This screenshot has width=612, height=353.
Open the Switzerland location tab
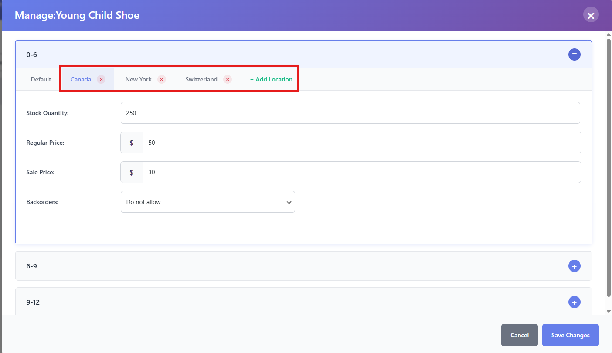[x=201, y=79]
